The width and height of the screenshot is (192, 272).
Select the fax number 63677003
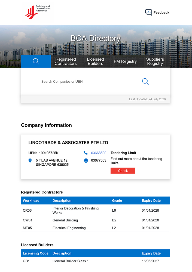coord(99,160)
